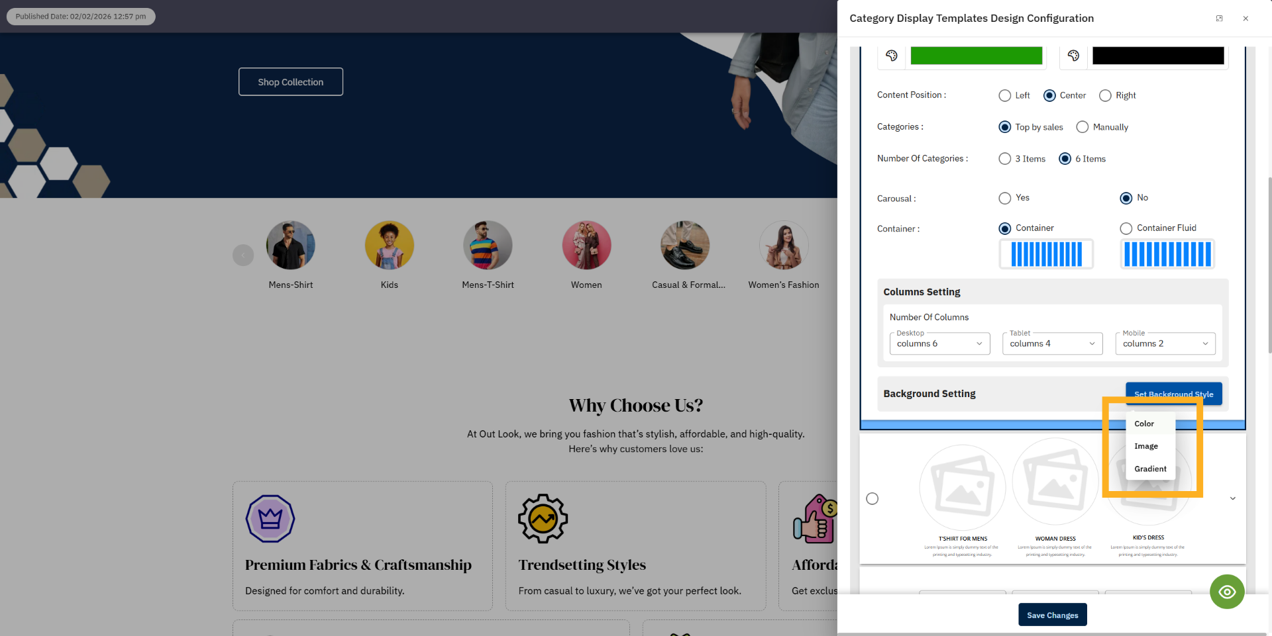Viewport: 1272px width, 636px height.
Task: Select the Manually option for Categories
Action: coord(1083,126)
